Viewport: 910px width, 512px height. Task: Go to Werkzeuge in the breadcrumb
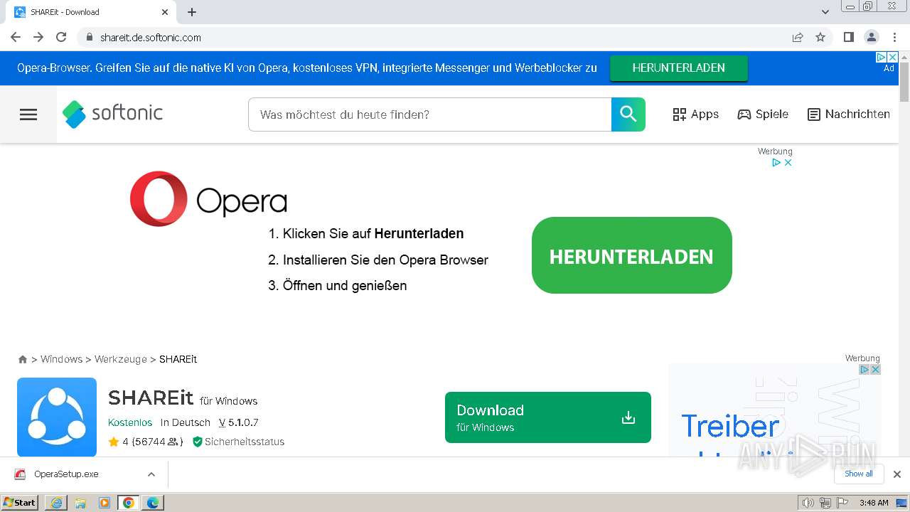tap(121, 359)
